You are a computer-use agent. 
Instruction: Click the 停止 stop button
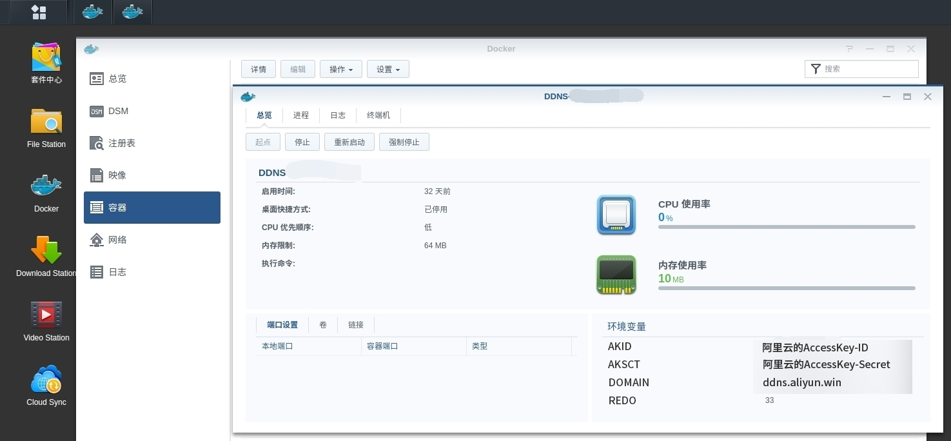(302, 142)
